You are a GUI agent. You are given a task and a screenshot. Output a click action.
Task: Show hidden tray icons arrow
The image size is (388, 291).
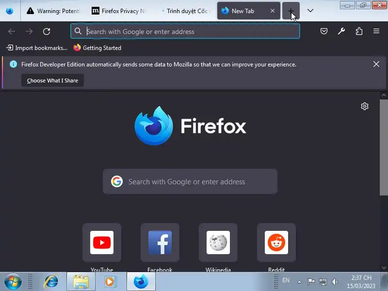click(299, 282)
